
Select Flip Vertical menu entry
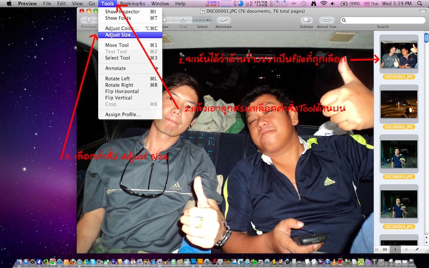coord(130,98)
